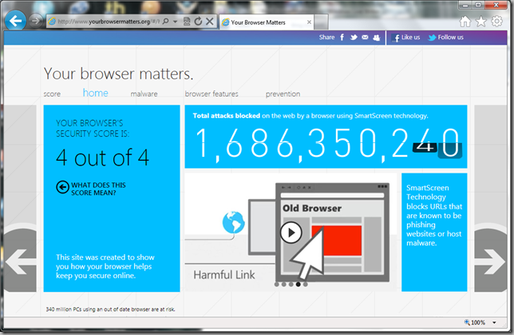This screenshot has width=514, height=335.
Task: Click the browser forward arrow button
Action: click(x=35, y=21)
